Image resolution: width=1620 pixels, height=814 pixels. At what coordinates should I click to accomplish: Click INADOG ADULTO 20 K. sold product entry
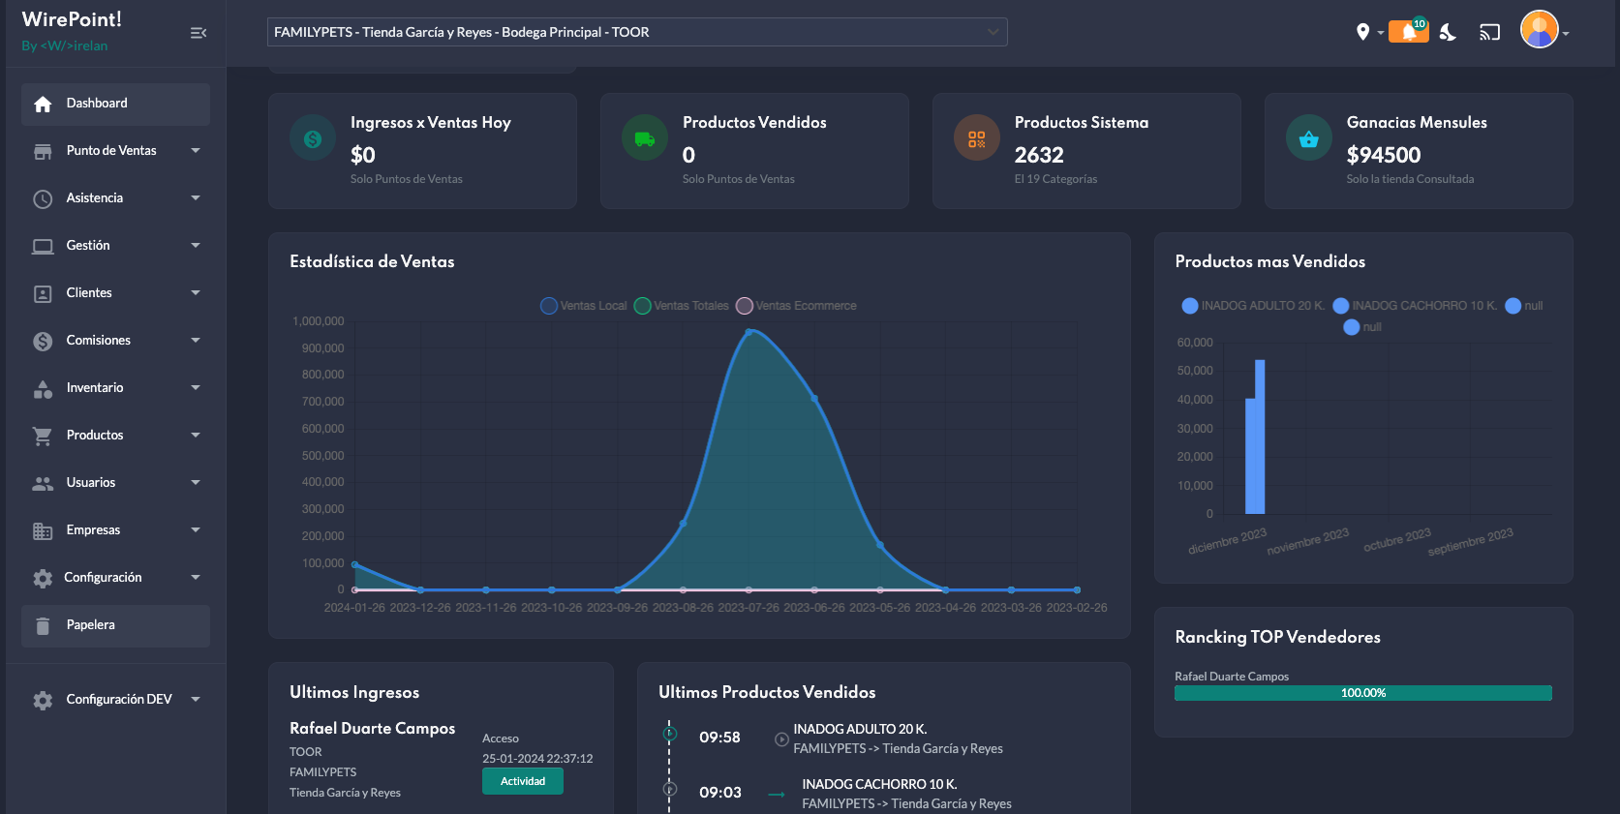tap(860, 730)
